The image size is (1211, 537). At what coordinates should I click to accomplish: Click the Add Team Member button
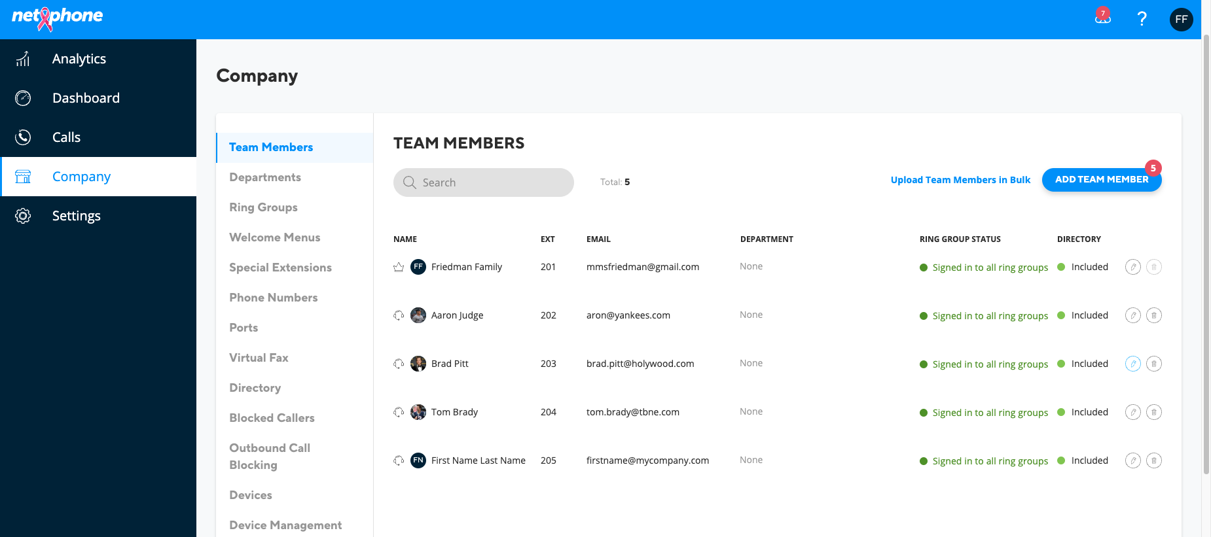pyautogui.click(x=1102, y=179)
